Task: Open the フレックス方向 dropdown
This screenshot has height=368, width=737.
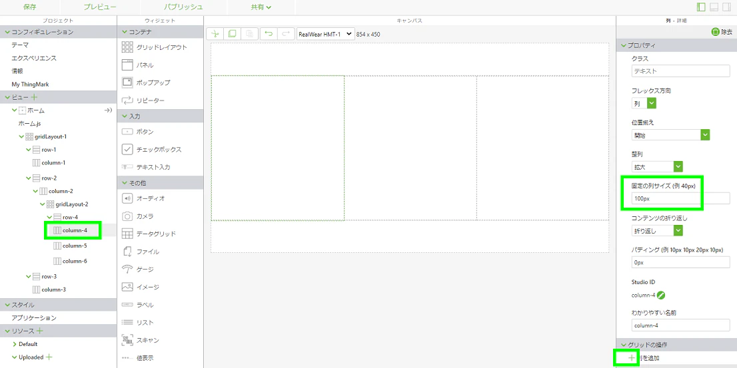Action: click(x=652, y=104)
